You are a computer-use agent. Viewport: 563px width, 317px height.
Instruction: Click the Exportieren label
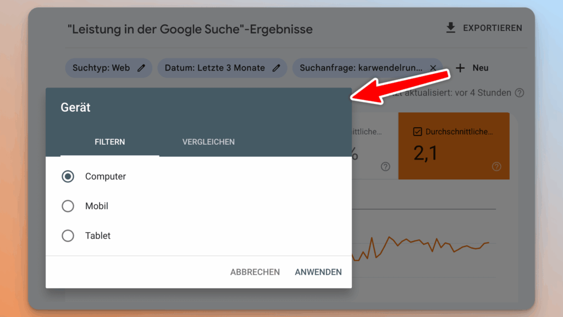(492, 28)
